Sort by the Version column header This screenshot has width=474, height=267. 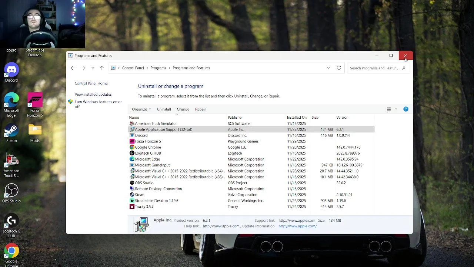[x=354, y=117]
